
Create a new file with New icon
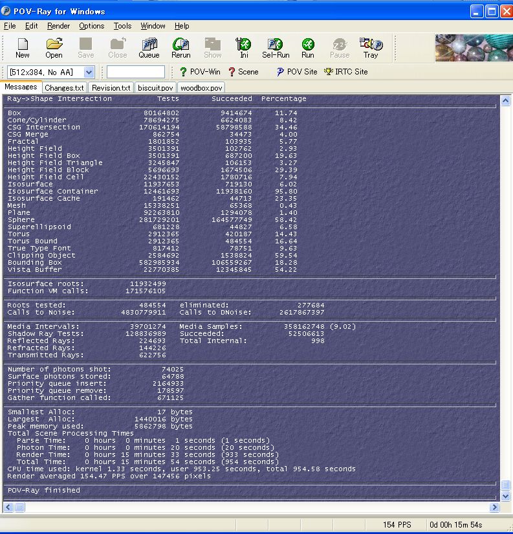pos(23,48)
